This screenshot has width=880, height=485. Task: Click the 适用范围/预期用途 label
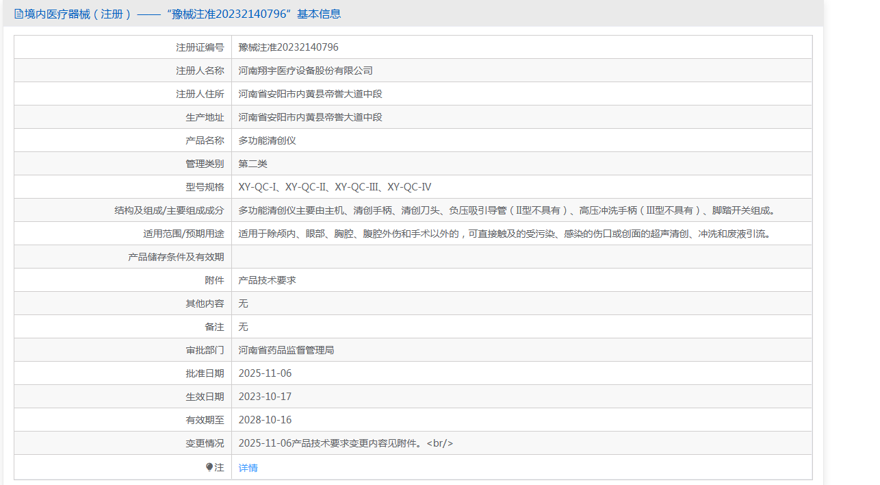tap(183, 234)
